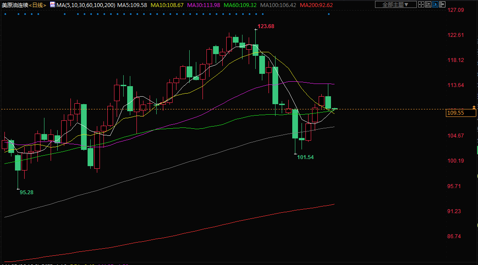Open the 全部主题 dropdown

395,4
